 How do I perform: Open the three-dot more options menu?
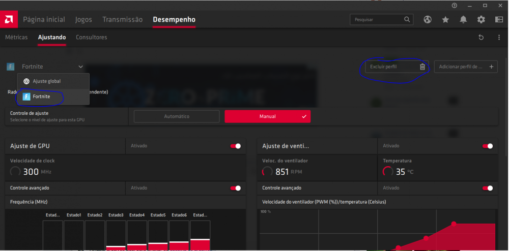click(x=498, y=38)
